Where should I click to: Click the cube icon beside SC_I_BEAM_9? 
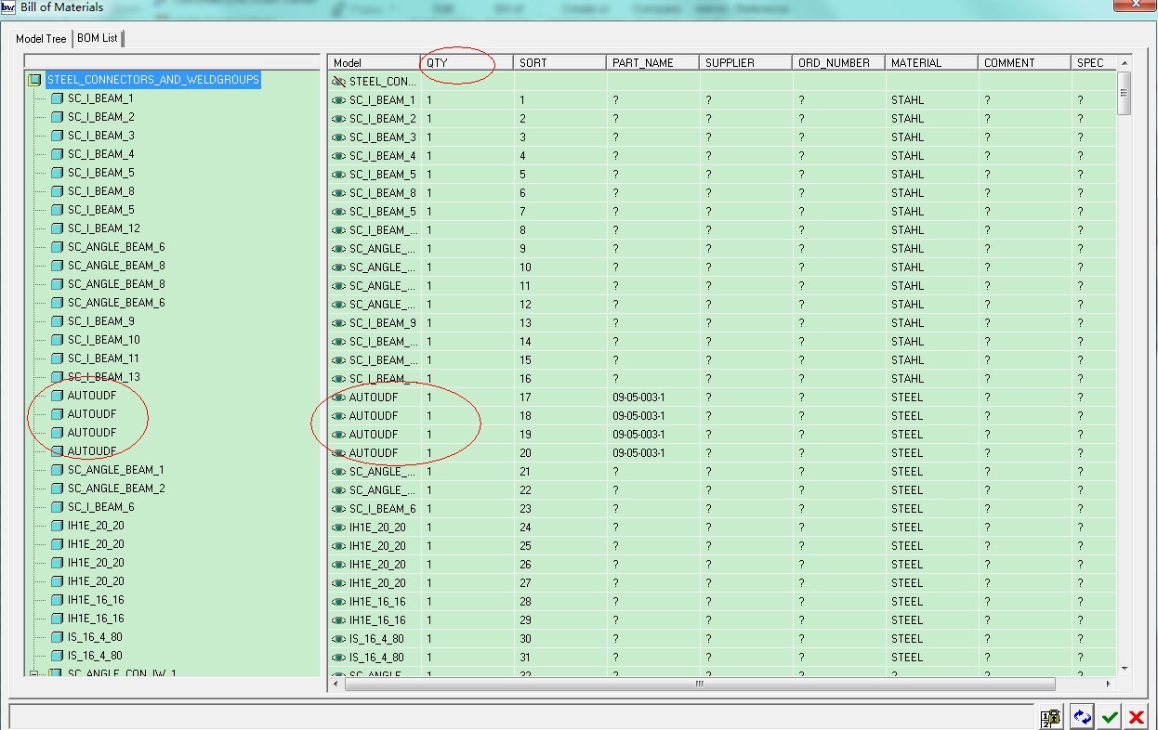(x=57, y=321)
